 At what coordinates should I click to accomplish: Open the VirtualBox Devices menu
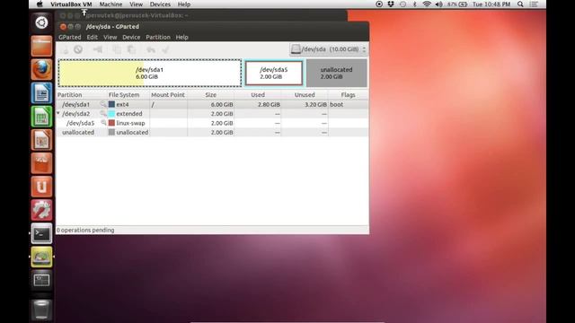160,4
